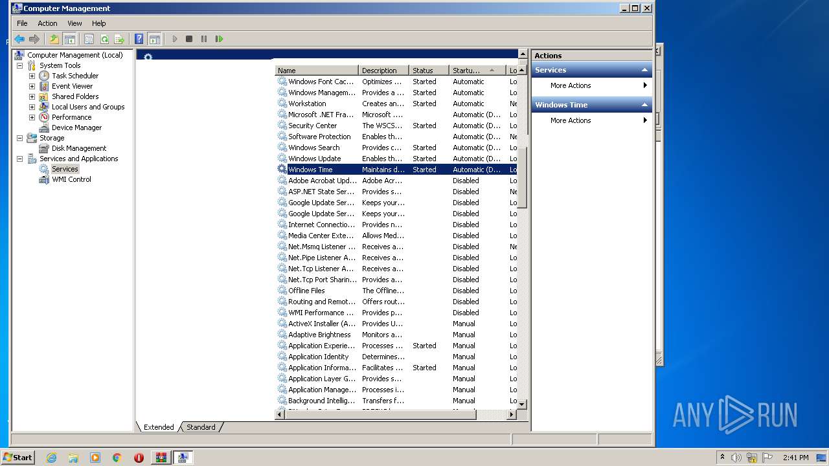
Task: Click the volume speaker tray icon
Action: pos(736,458)
